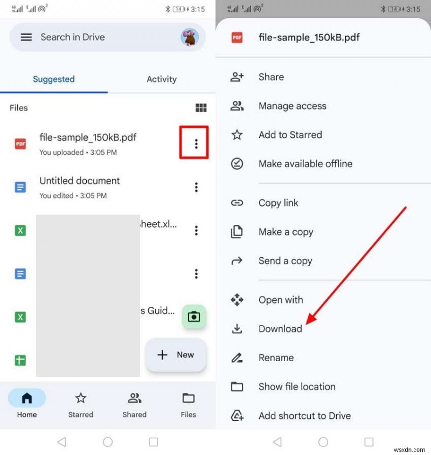Open options for file-sample_150kB.pdf
This screenshot has height=455, width=431.
coord(196,144)
